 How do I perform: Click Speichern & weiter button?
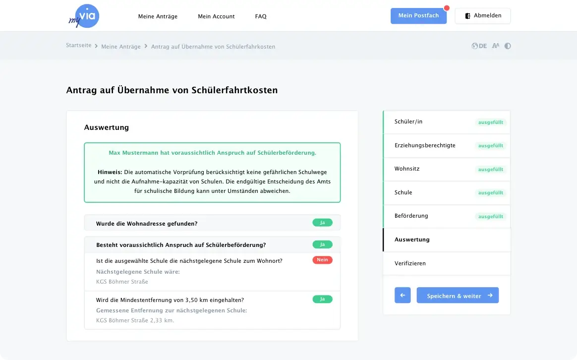[458, 296]
